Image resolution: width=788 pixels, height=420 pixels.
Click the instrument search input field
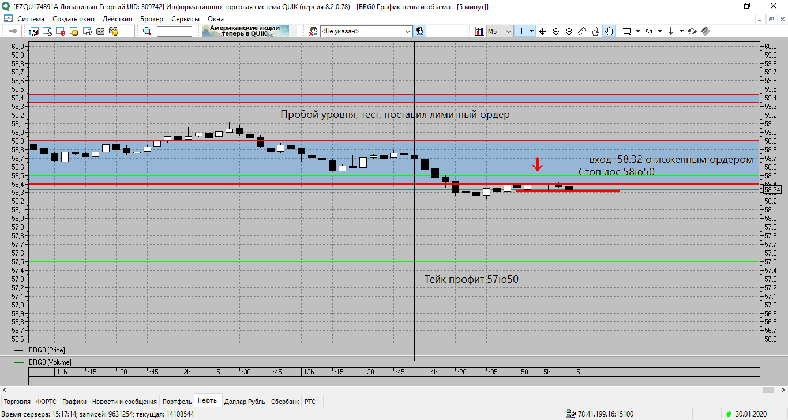(x=174, y=31)
